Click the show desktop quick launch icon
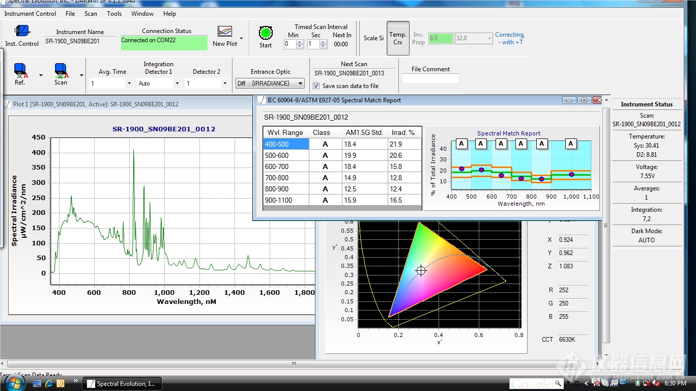Screen dimensions: 696x391 [x=37, y=383]
